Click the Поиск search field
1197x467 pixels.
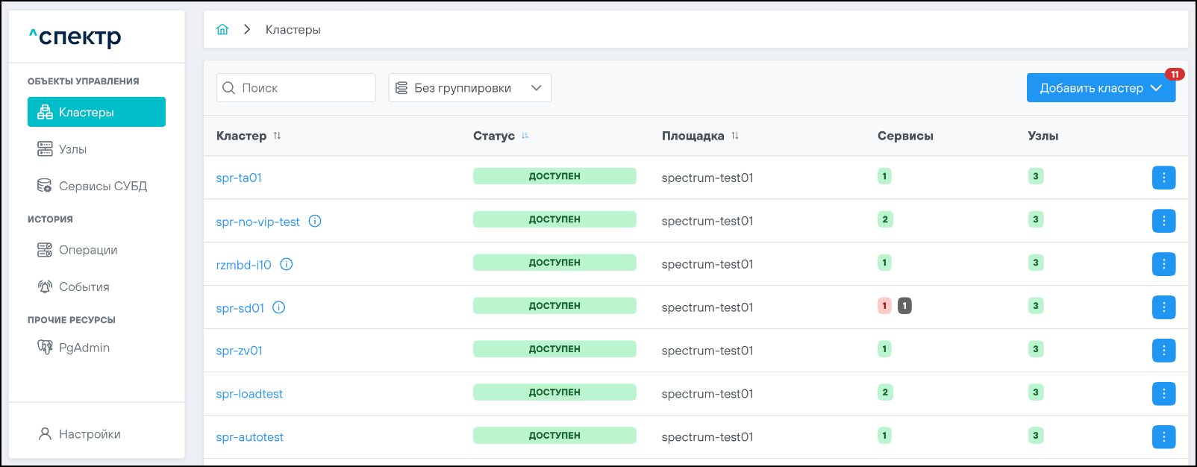(296, 88)
